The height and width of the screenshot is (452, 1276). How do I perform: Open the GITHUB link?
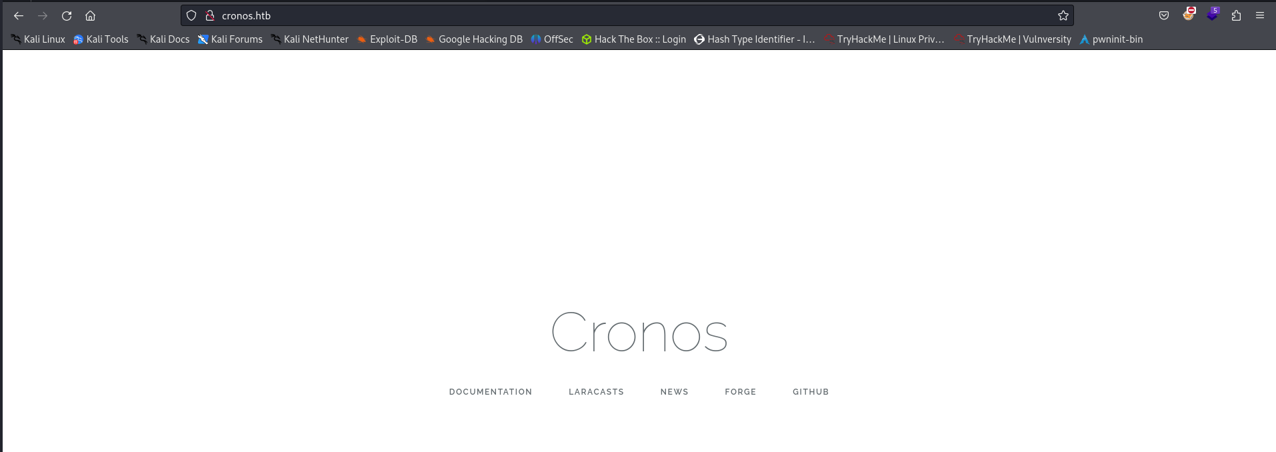[811, 392]
